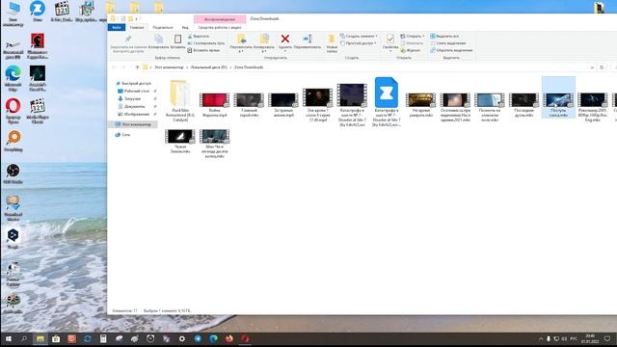Click This PC in the address path
Viewport: 617px width, 347px height.
(169, 67)
